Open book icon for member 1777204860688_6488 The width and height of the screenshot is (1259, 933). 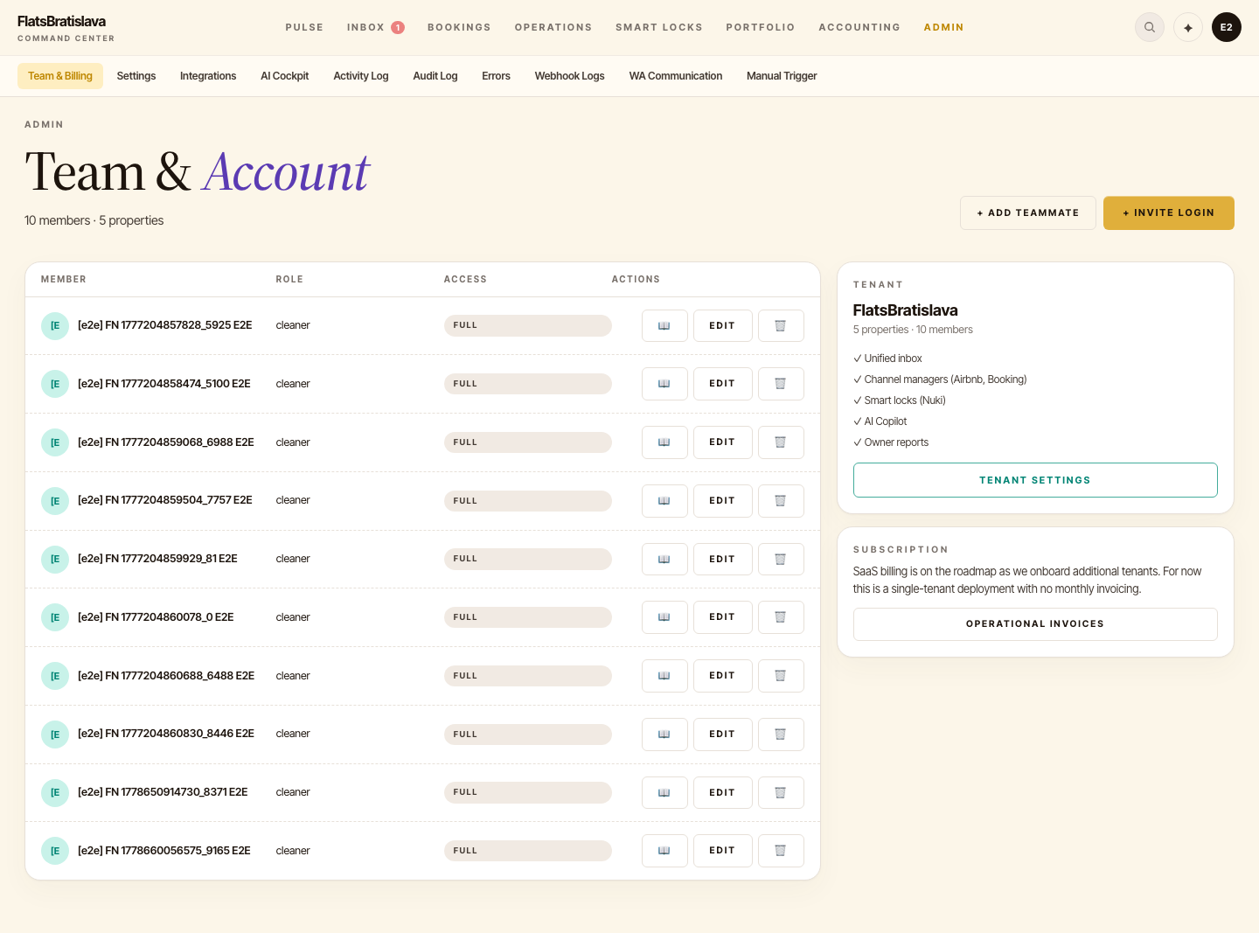coord(664,676)
